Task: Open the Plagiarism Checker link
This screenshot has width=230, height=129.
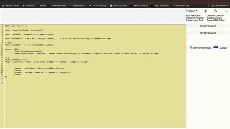Action: [195, 18]
